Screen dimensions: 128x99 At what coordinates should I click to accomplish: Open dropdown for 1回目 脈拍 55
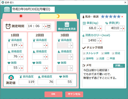point(19,68)
